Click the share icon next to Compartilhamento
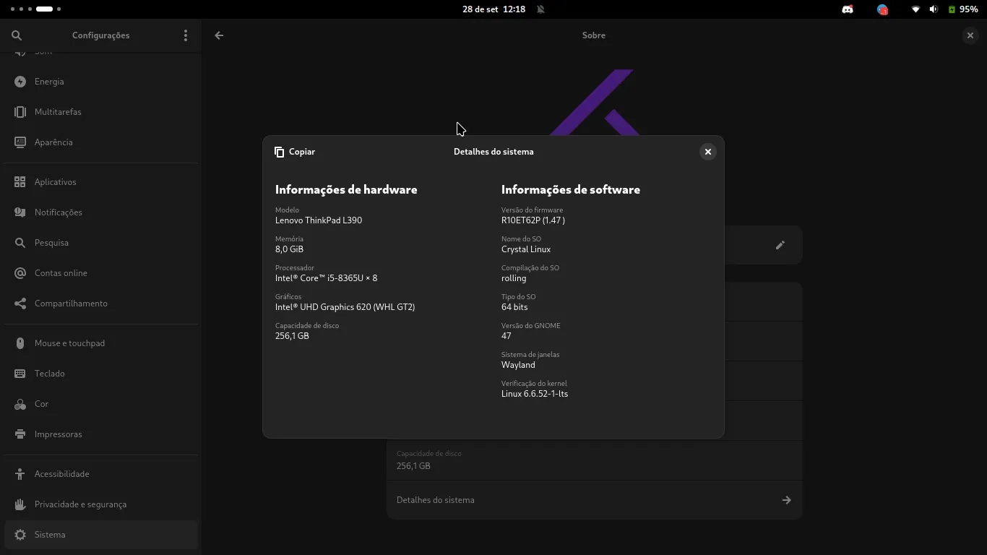The image size is (987, 555). click(x=20, y=304)
